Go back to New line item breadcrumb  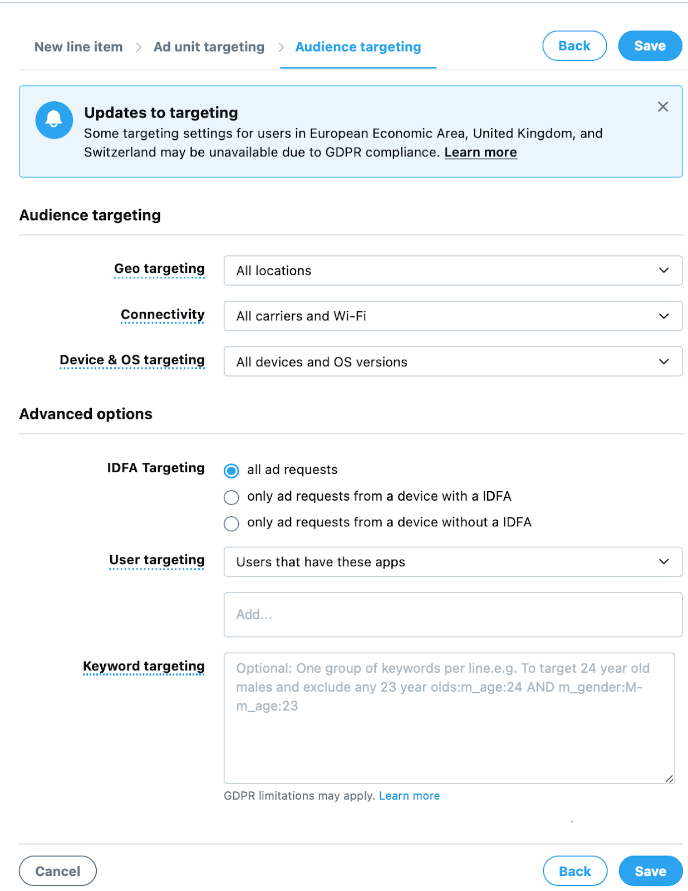click(78, 47)
